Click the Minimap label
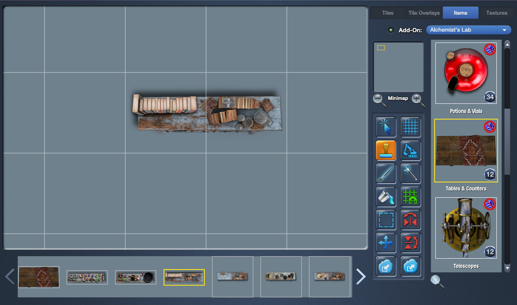Viewport: 517px width, 305px height. point(398,98)
